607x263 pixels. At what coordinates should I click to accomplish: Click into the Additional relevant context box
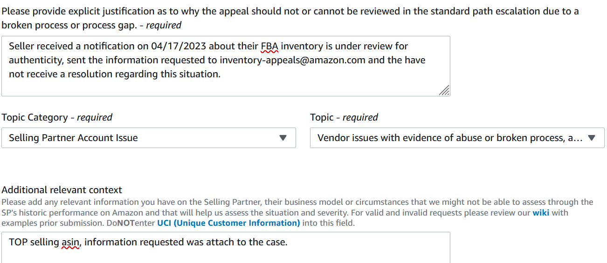pyautogui.click(x=226, y=248)
